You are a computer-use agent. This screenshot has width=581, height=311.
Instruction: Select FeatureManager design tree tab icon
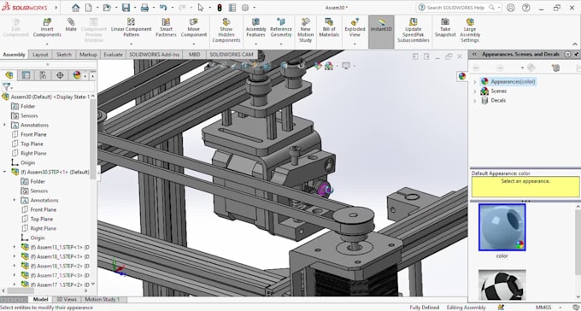pyautogui.click(x=9, y=75)
